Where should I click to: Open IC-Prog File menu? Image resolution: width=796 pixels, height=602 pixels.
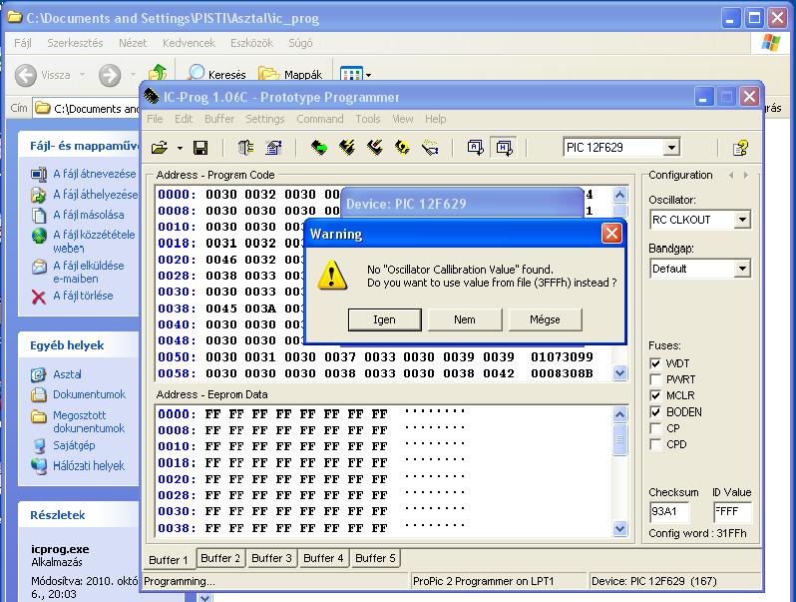click(x=155, y=119)
